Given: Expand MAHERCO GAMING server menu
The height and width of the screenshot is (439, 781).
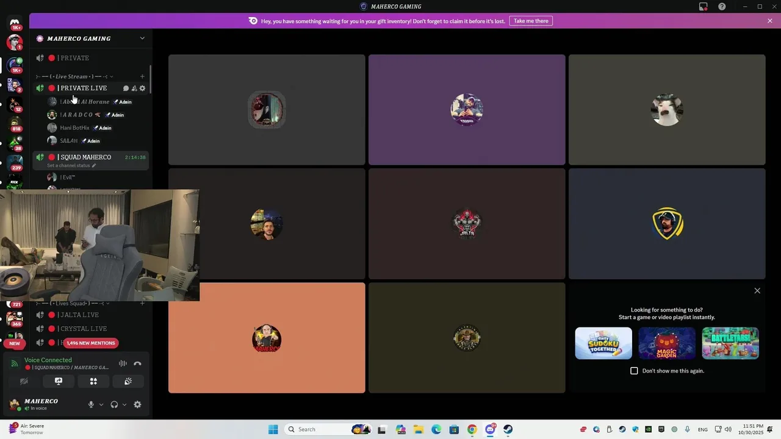Looking at the screenshot, I should coord(142,38).
